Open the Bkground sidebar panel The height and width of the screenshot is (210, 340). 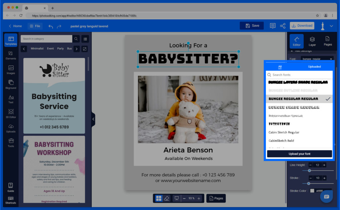(x=11, y=85)
